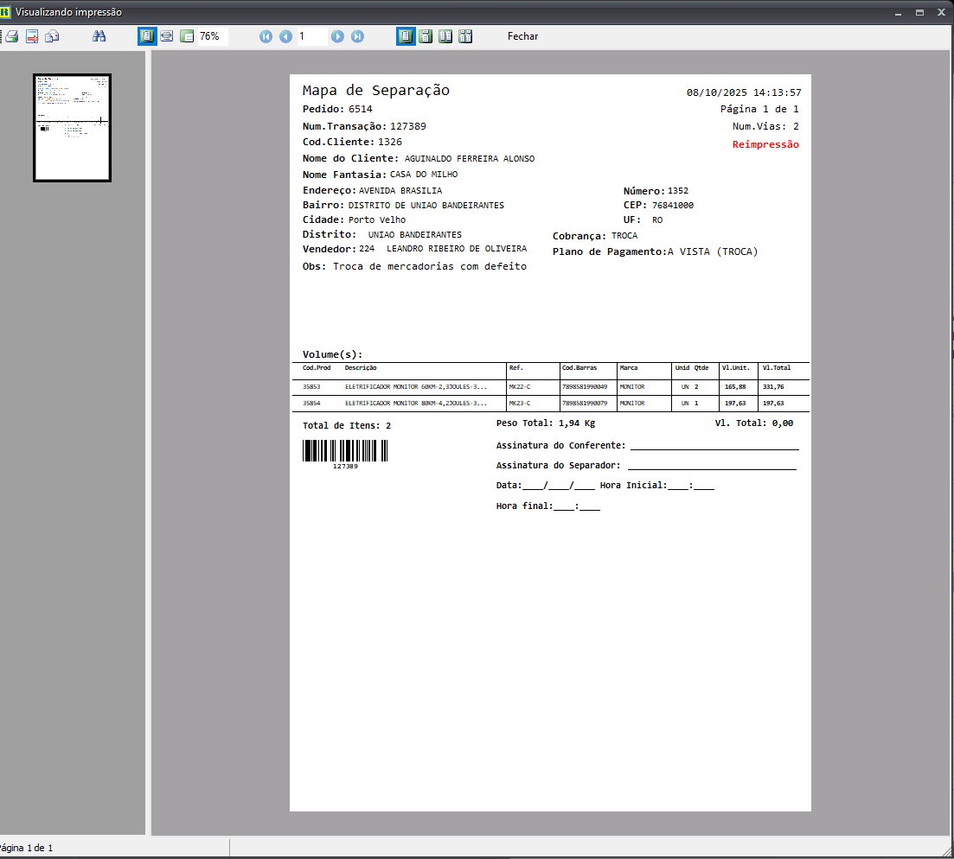Toggle whole-page zoom mode
The height and width of the screenshot is (859, 954).
pos(146,36)
